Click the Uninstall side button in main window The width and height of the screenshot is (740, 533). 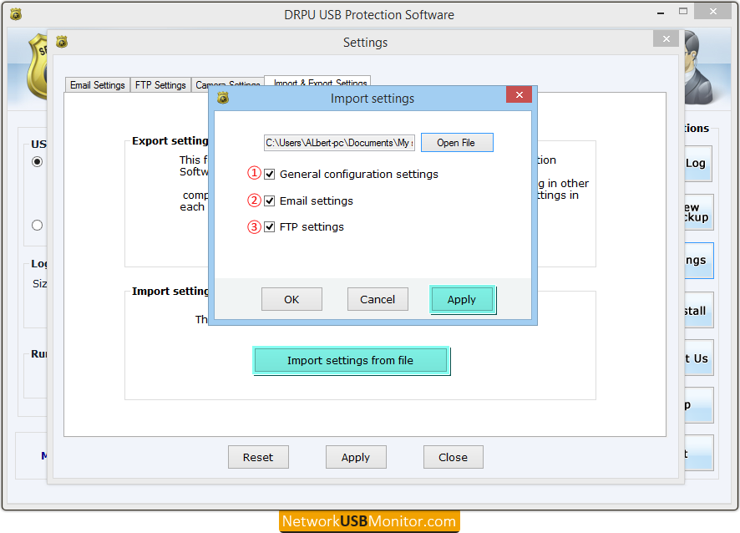coord(699,310)
